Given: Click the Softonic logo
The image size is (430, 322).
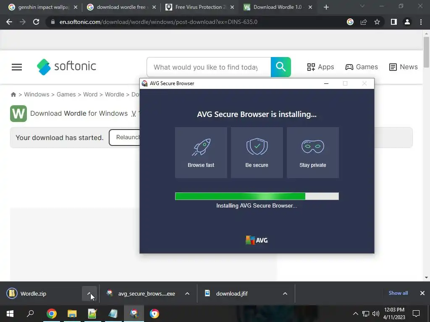Looking at the screenshot, I should click(66, 67).
